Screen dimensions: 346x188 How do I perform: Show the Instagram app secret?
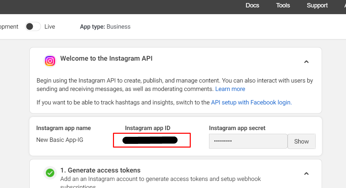(301, 142)
